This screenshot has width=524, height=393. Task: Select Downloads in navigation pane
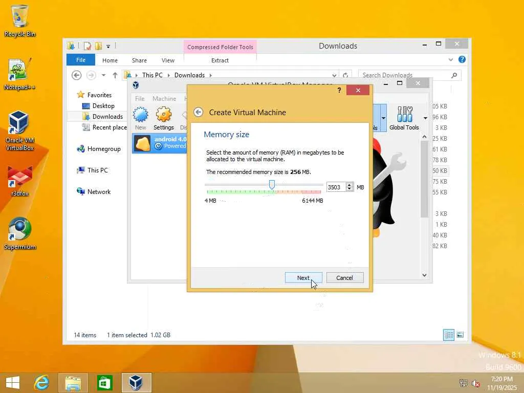tap(107, 116)
